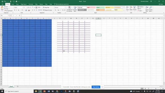Click the Stop sharing button
Image resolution: width=165 pixels, height=93 pixels.
(96, 87)
